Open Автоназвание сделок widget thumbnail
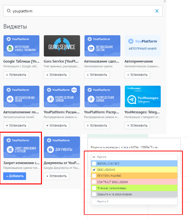The width and height of the screenshot is (189, 219). click(102, 46)
